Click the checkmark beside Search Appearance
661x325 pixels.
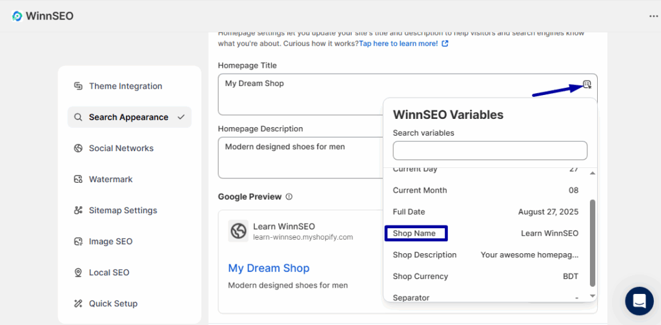pyautogui.click(x=181, y=118)
